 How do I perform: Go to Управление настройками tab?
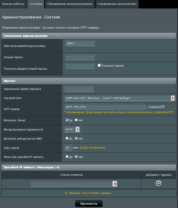117,4
